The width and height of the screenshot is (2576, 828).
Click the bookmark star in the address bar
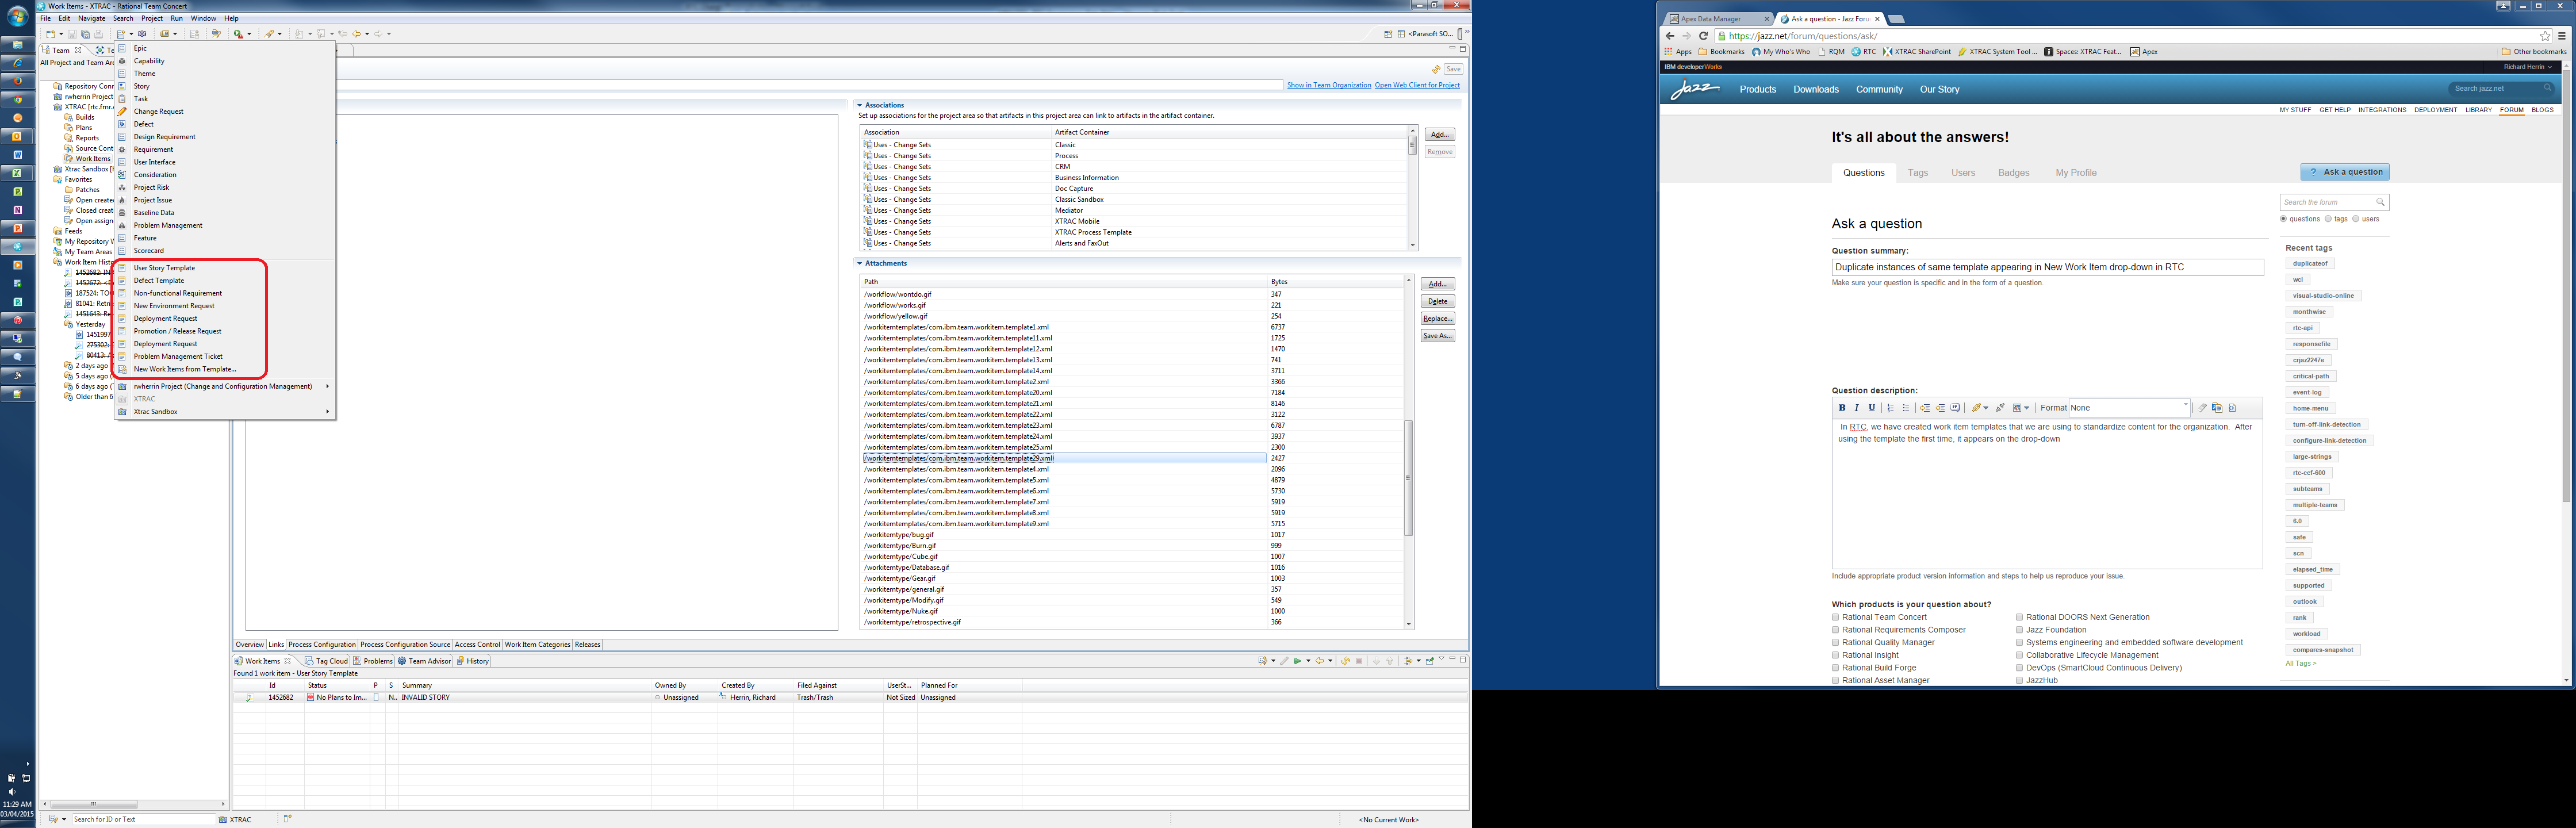pos(2545,36)
